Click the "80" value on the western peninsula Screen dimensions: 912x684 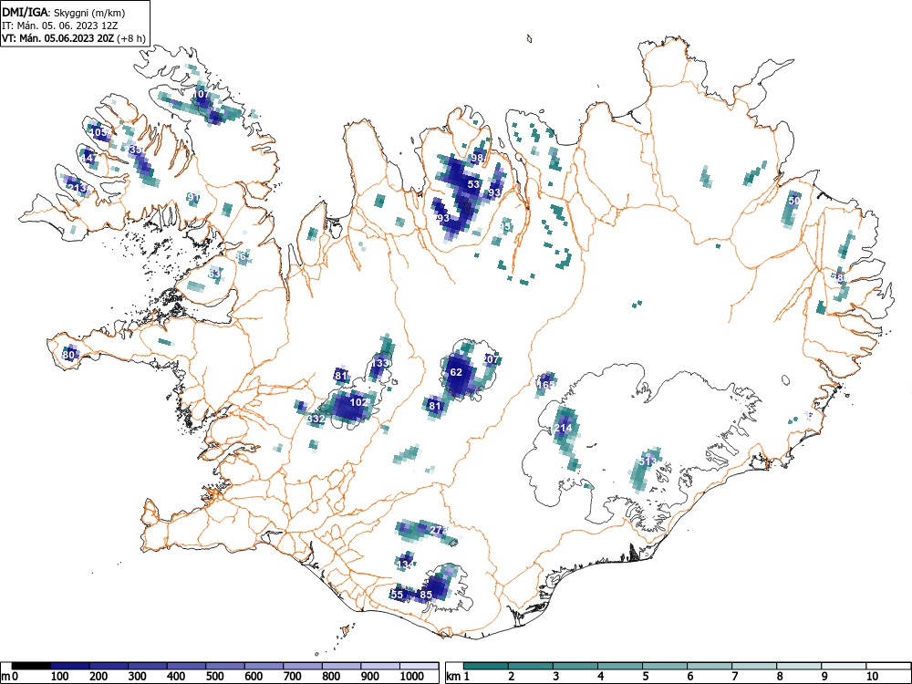(68, 355)
